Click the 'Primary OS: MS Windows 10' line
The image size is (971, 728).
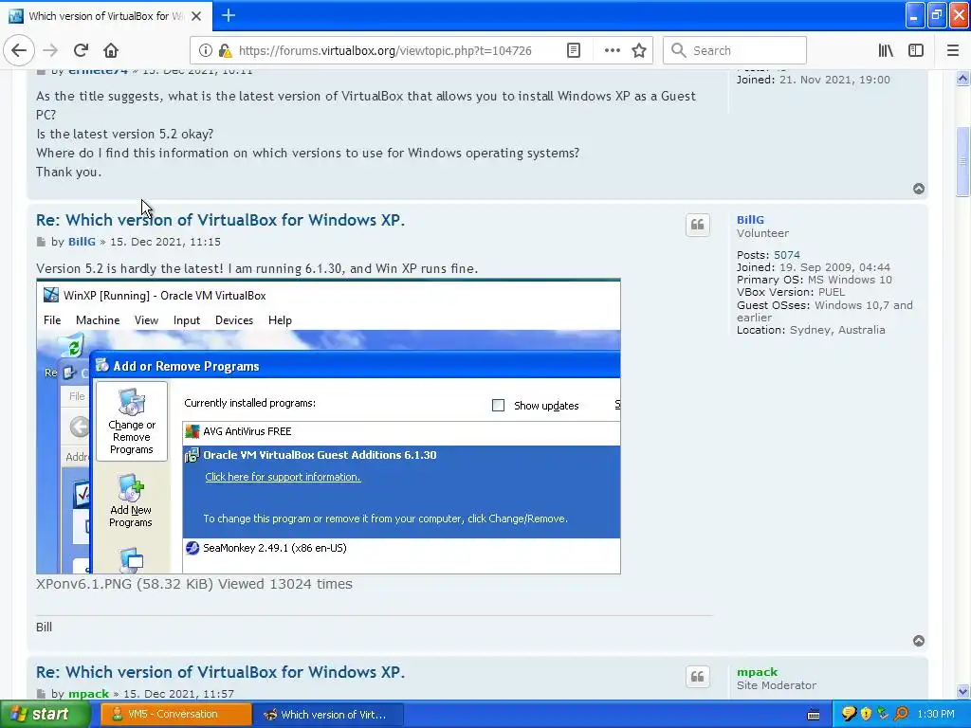pos(815,280)
